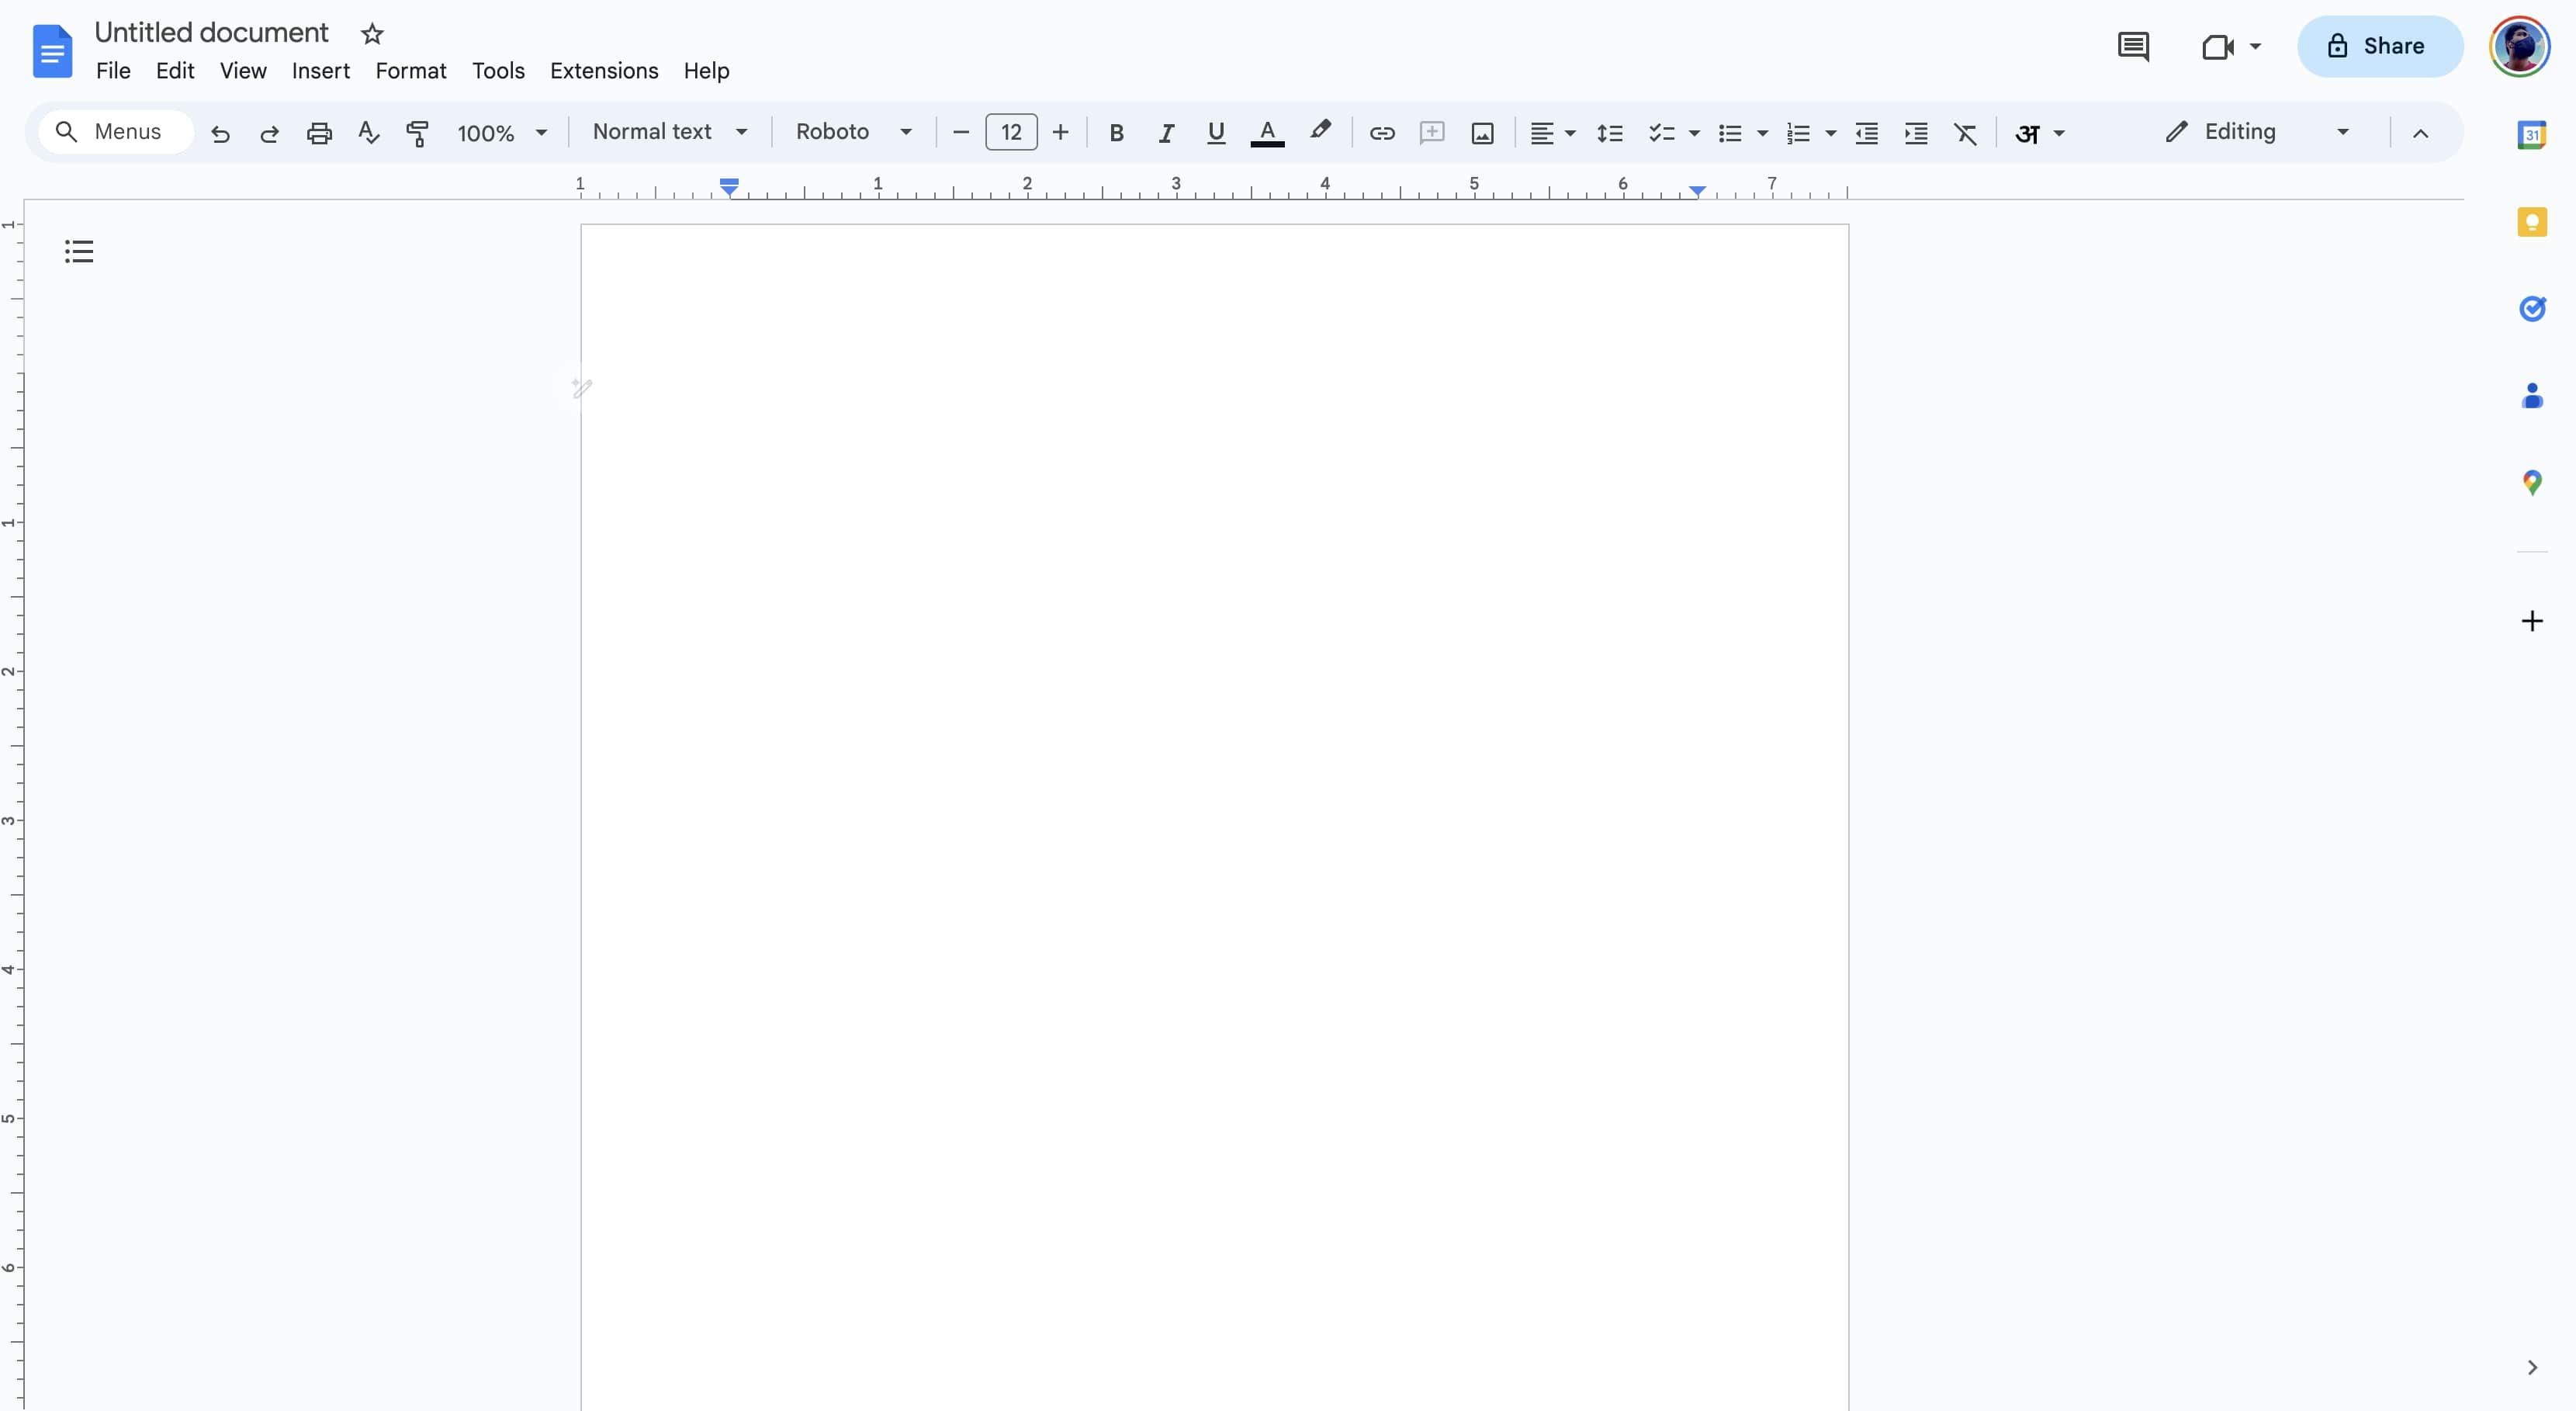This screenshot has width=2576, height=1411.
Task: Apply italic formatting
Action: pyautogui.click(x=1166, y=132)
